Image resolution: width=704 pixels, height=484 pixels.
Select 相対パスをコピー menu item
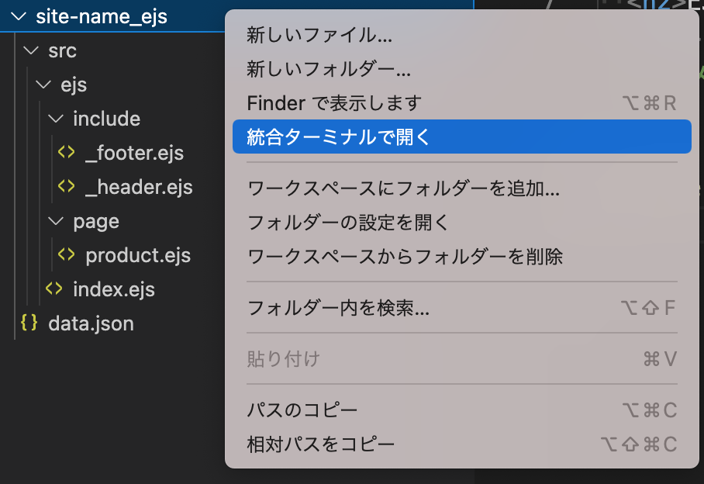coord(321,444)
